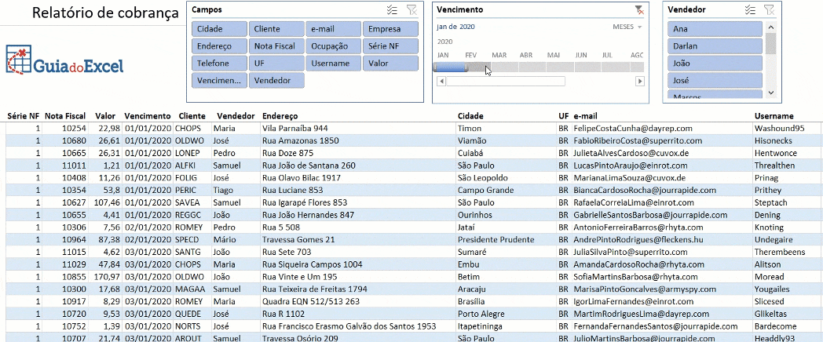Click the timeline horizontal scrollbar thumb
This screenshot has width=823, height=342.
tap(506, 82)
